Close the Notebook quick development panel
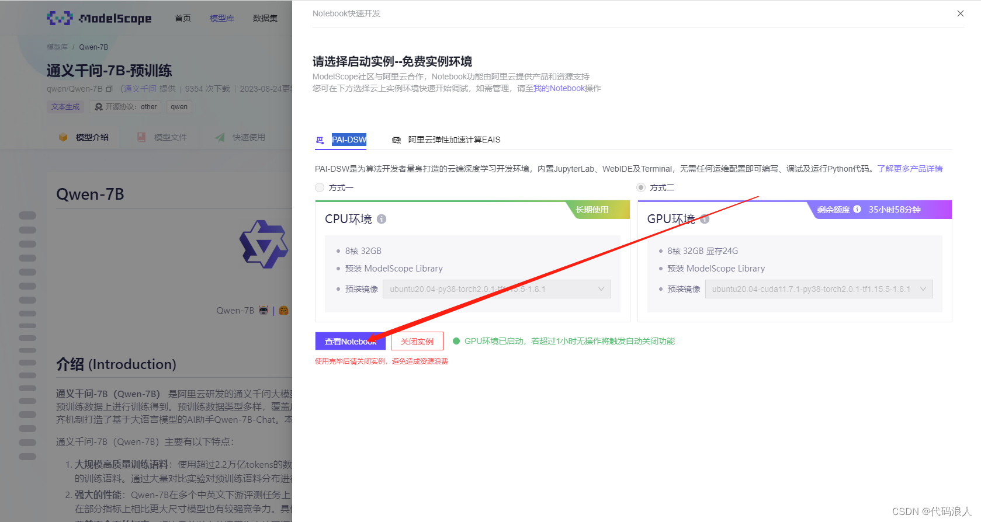981x522 pixels. click(961, 13)
